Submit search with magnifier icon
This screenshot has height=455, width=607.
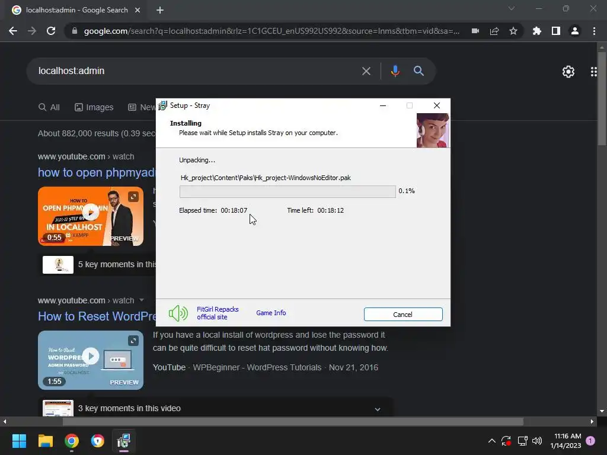[418, 71]
